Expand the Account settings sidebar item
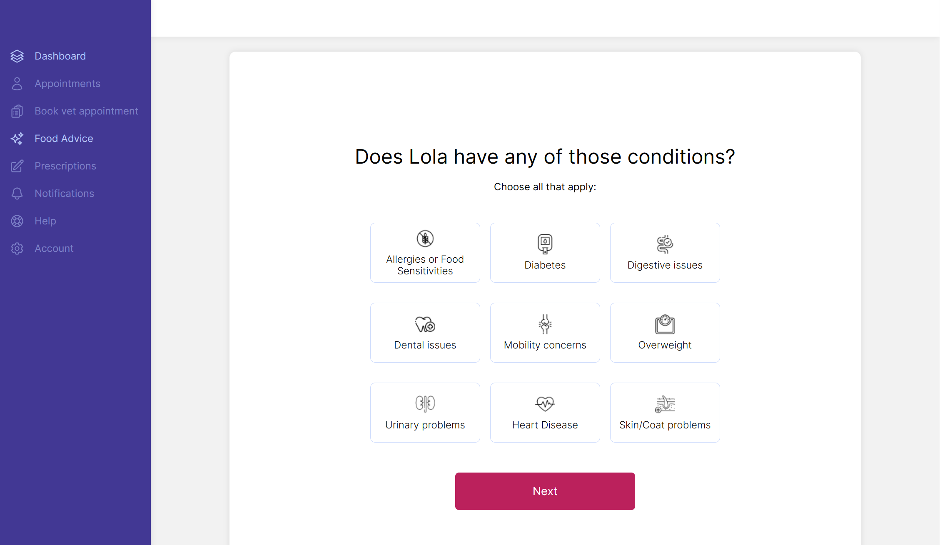 (53, 248)
